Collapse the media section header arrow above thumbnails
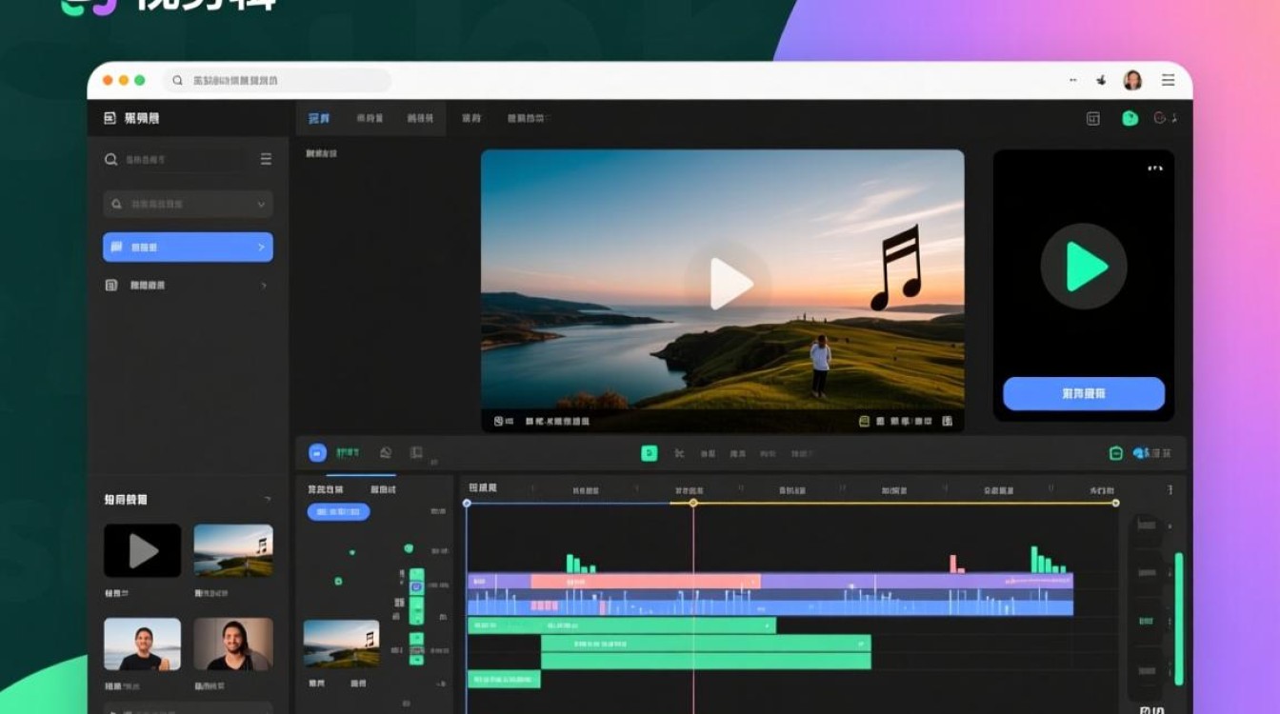Screen dimensions: 1280x714 coord(267,499)
